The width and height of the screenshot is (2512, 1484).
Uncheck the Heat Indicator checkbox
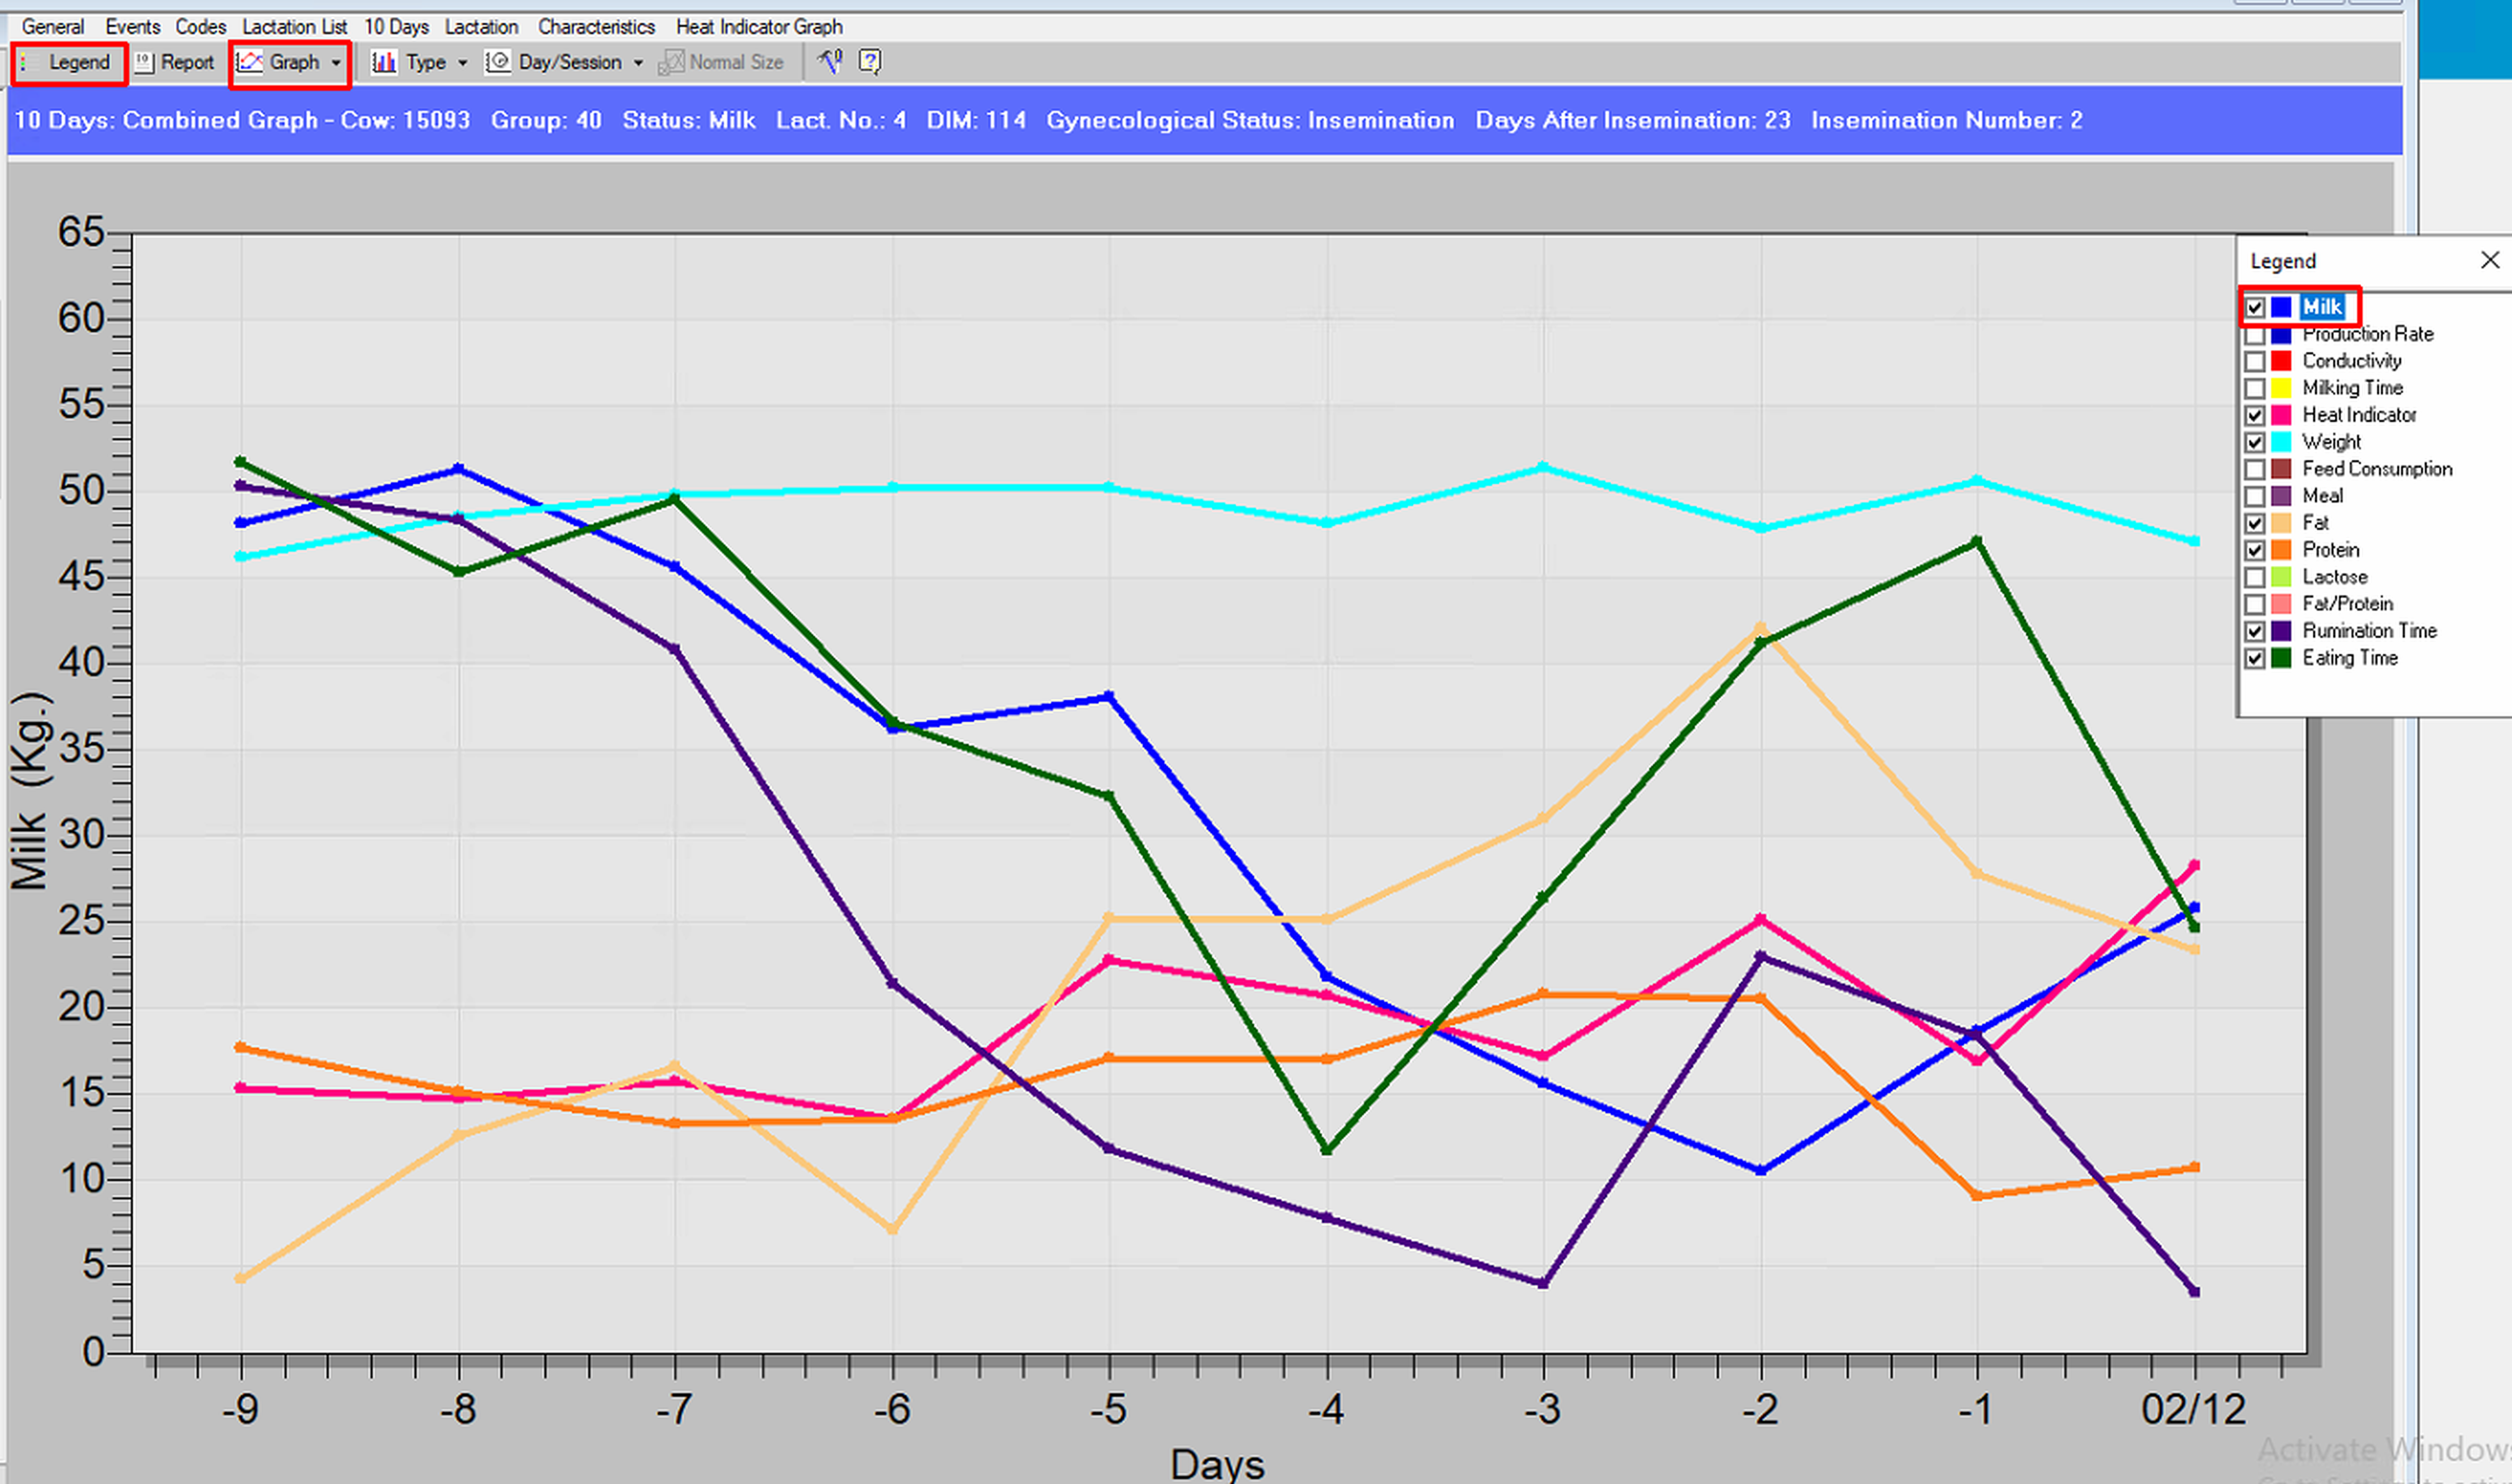click(x=2255, y=415)
